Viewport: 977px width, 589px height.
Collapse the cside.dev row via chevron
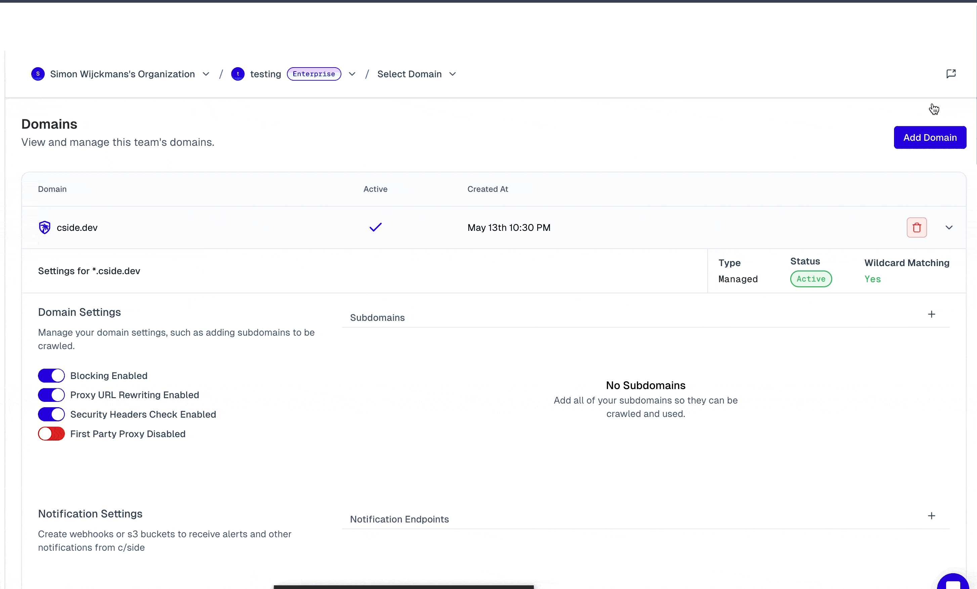point(949,227)
